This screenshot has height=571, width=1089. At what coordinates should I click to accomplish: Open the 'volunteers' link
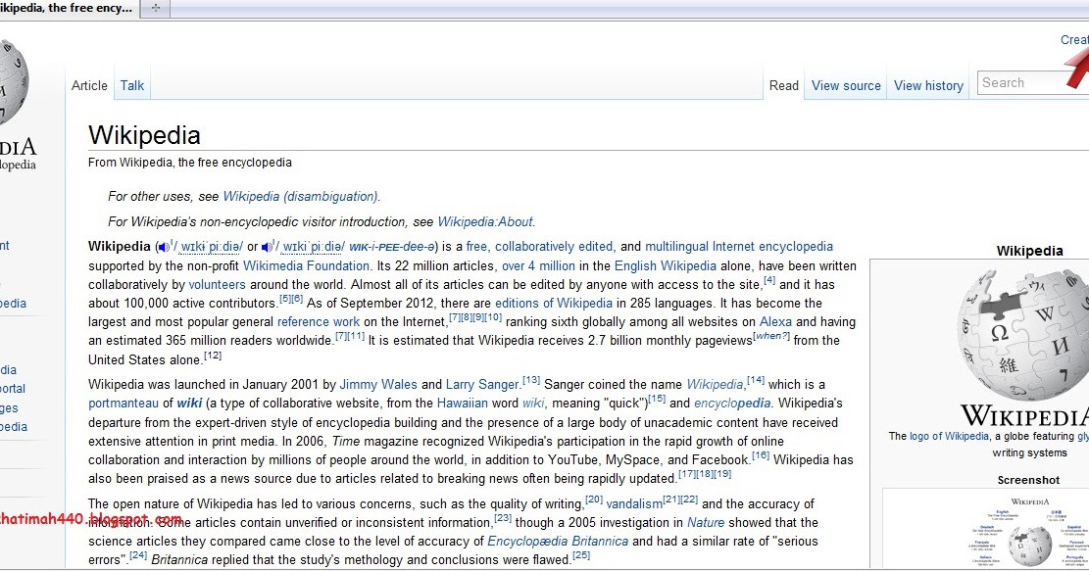coord(217,284)
